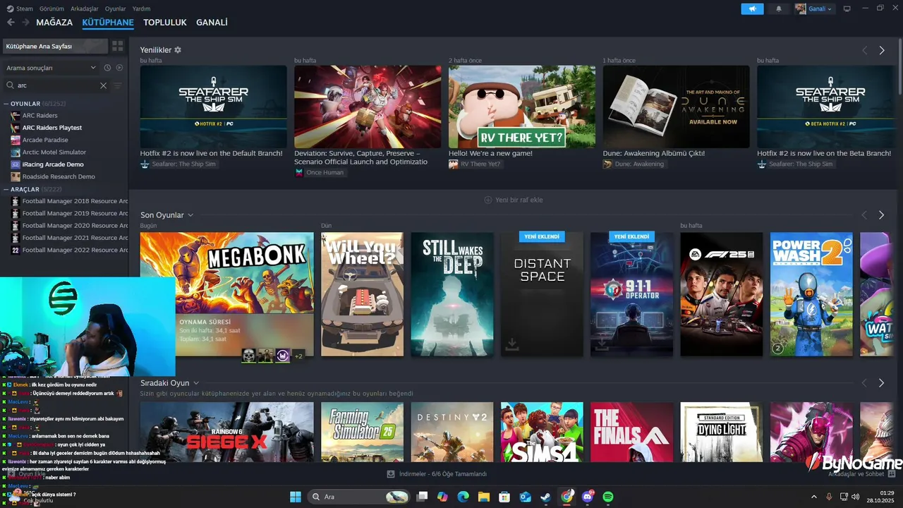Open Yenilikler settings gear
Screen dimensions: 903x508
tap(178, 50)
